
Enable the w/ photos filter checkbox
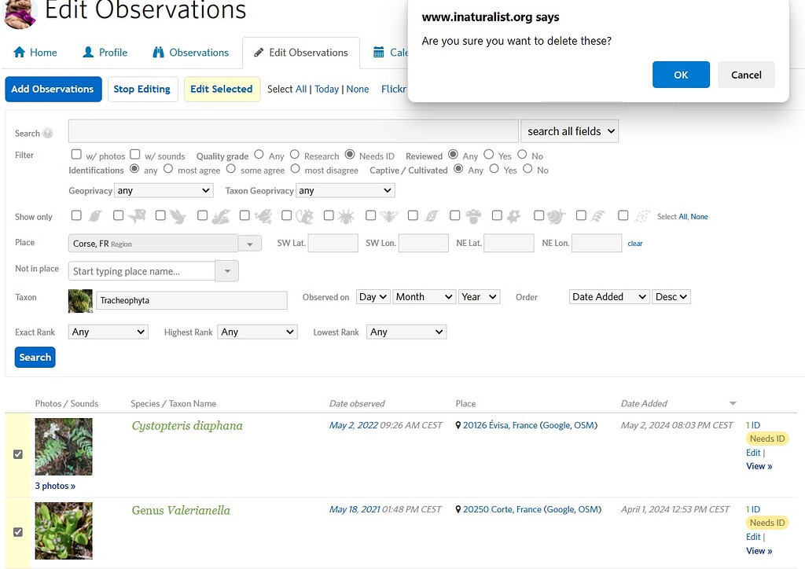coord(75,155)
